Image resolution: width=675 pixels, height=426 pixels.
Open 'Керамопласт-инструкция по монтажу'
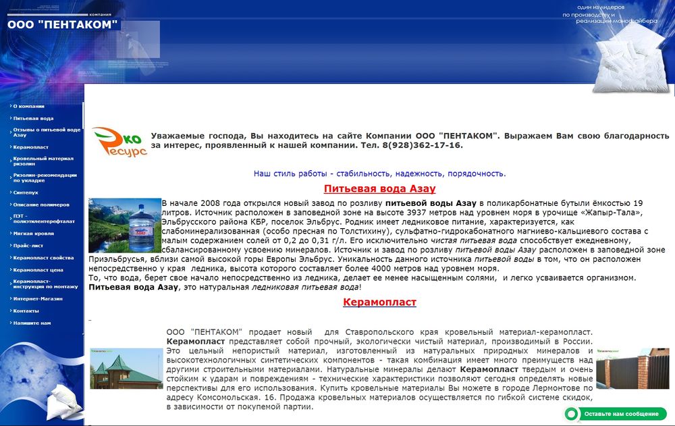(x=45, y=284)
